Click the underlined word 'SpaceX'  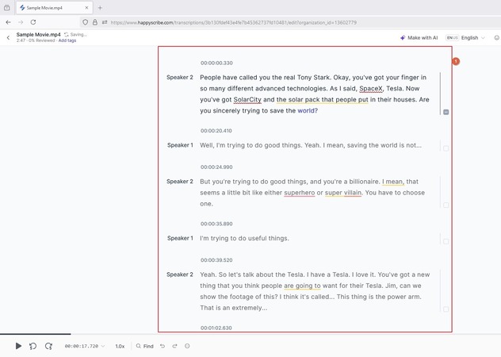click(x=371, y=89)
